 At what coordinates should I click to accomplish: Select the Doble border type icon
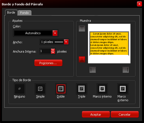pos(61,89)
